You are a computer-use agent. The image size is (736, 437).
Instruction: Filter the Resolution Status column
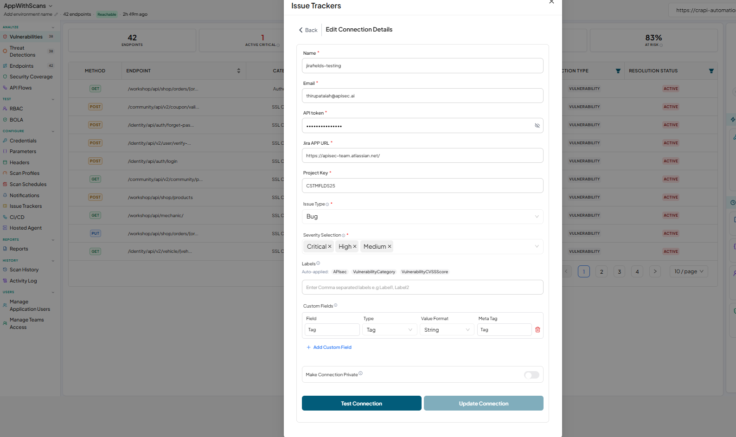coord(711,71)
